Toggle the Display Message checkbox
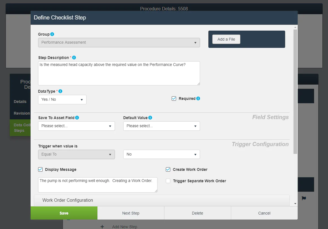 click(40, 169)
